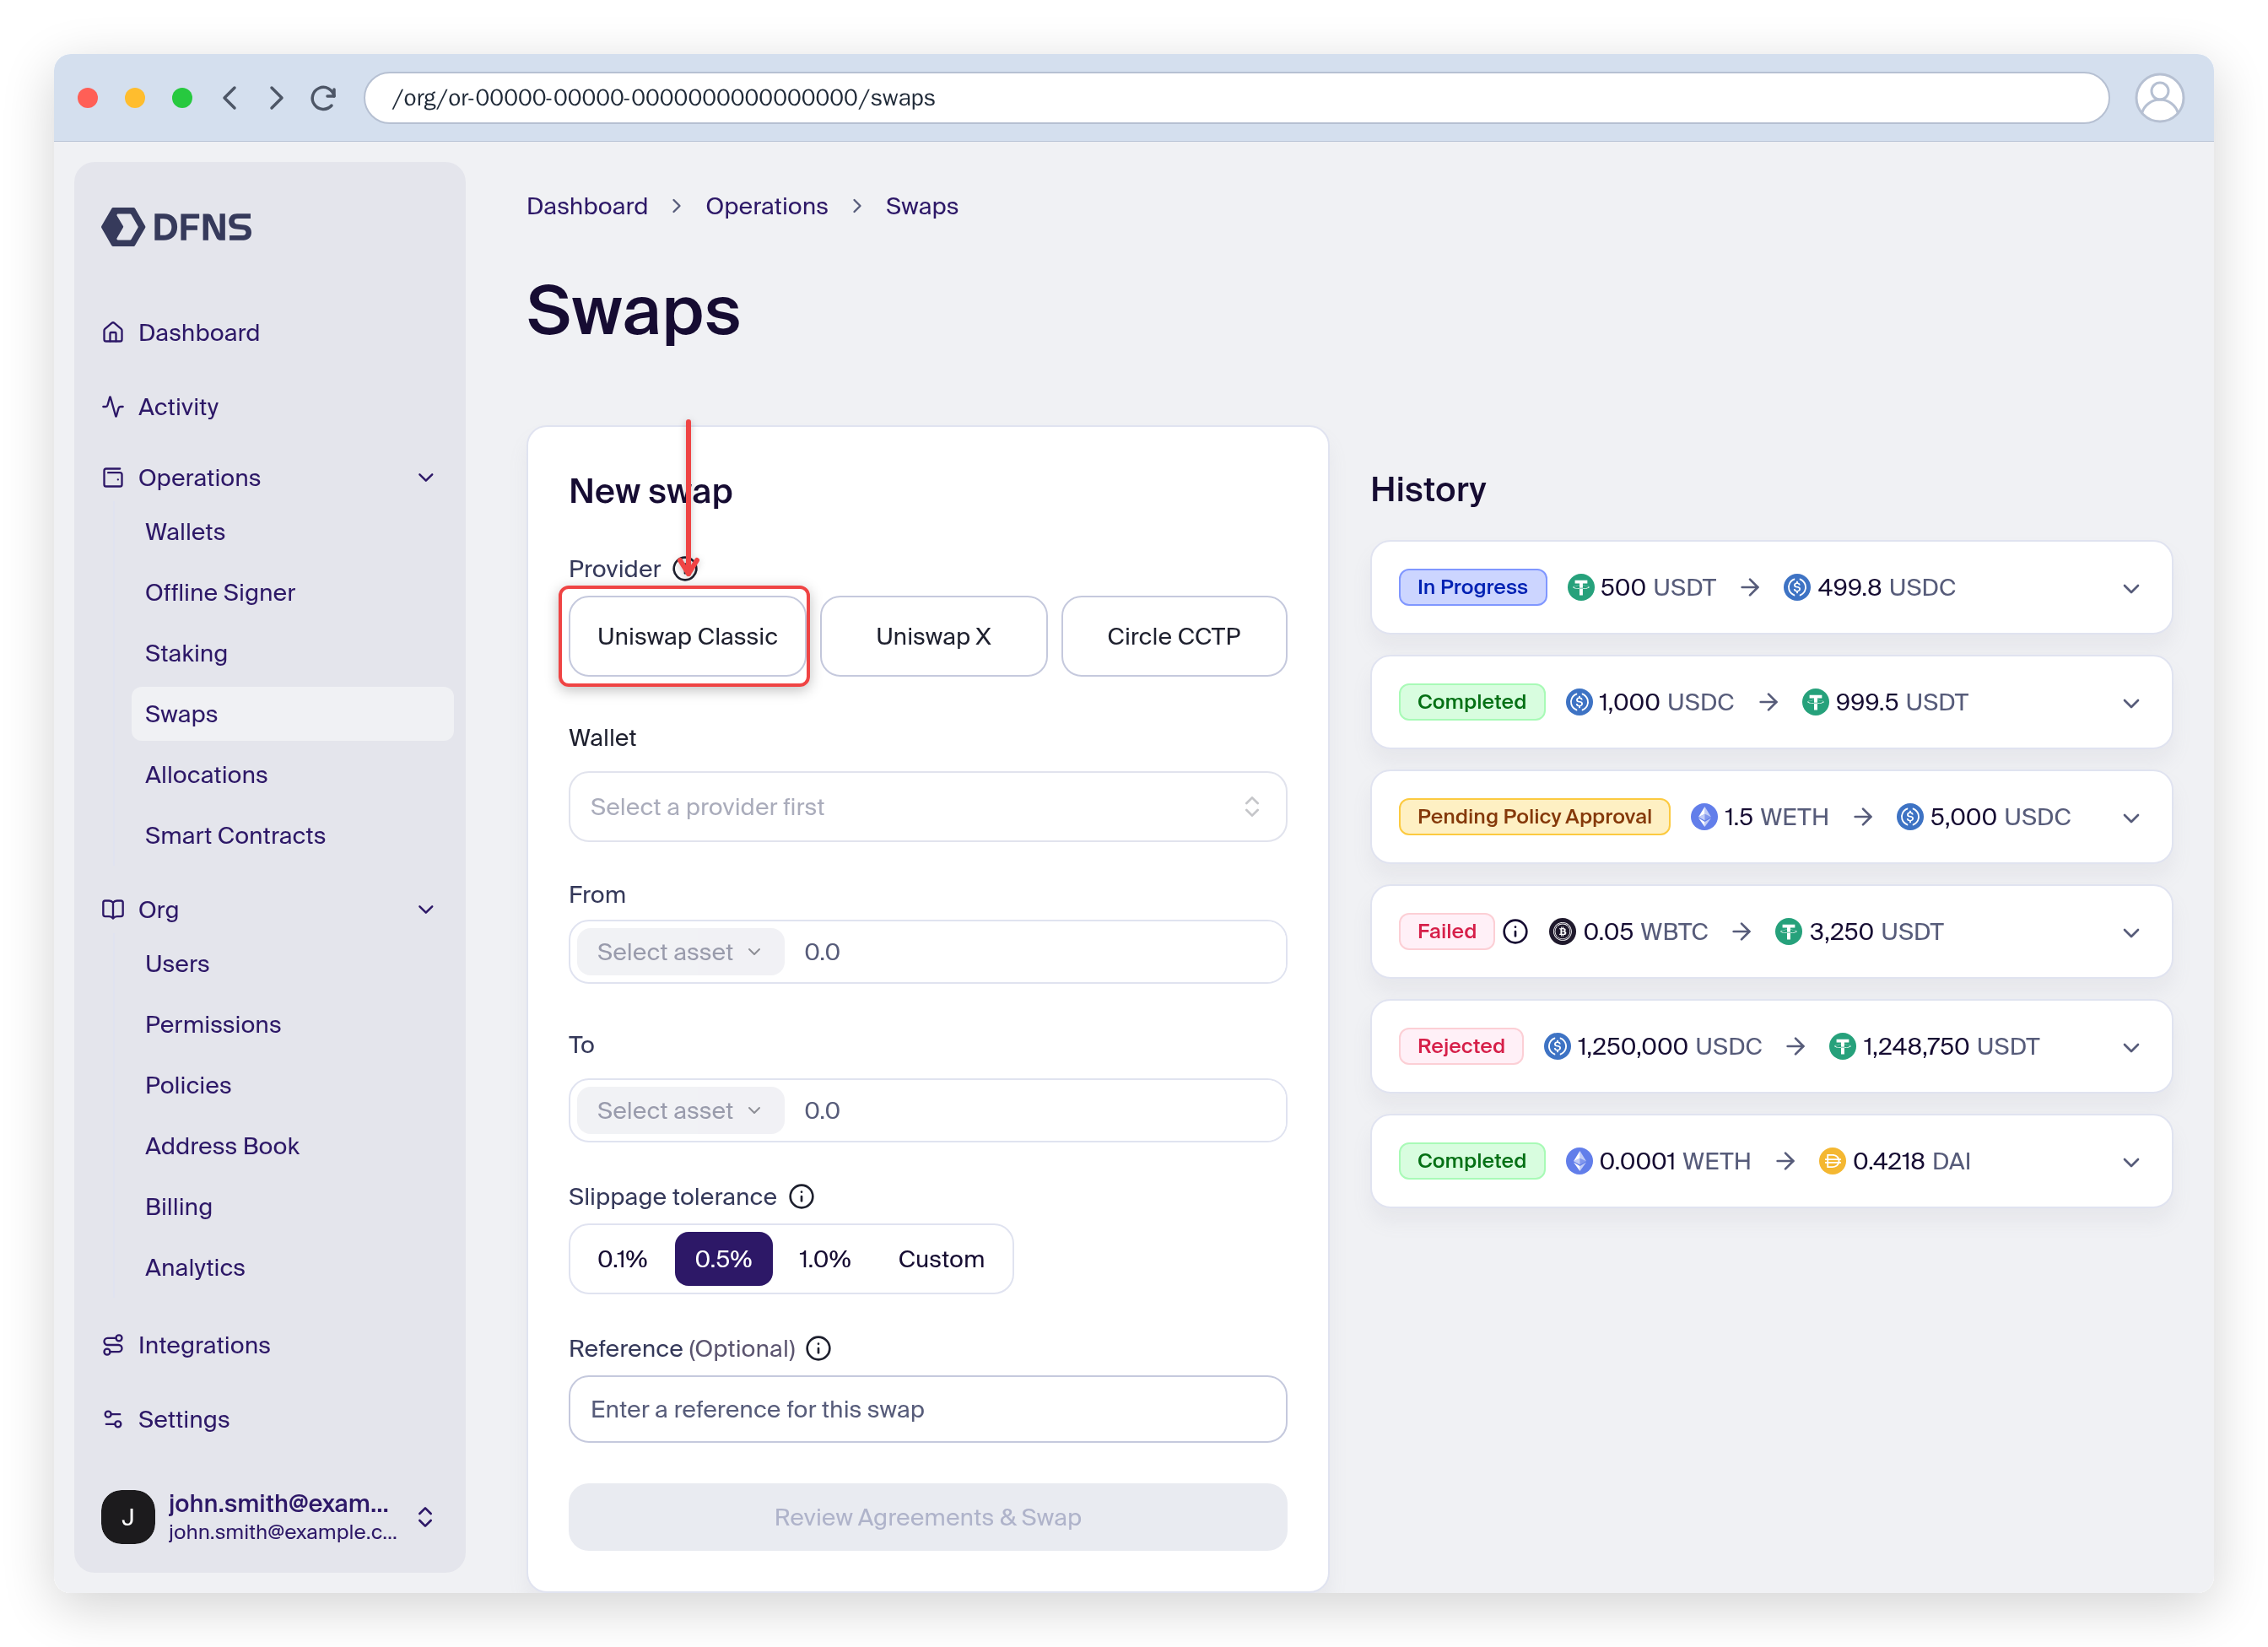Screen dimensions: 2268x1647
Task: Click the Integrations icon in sidebar
Action: point(113,1345)
